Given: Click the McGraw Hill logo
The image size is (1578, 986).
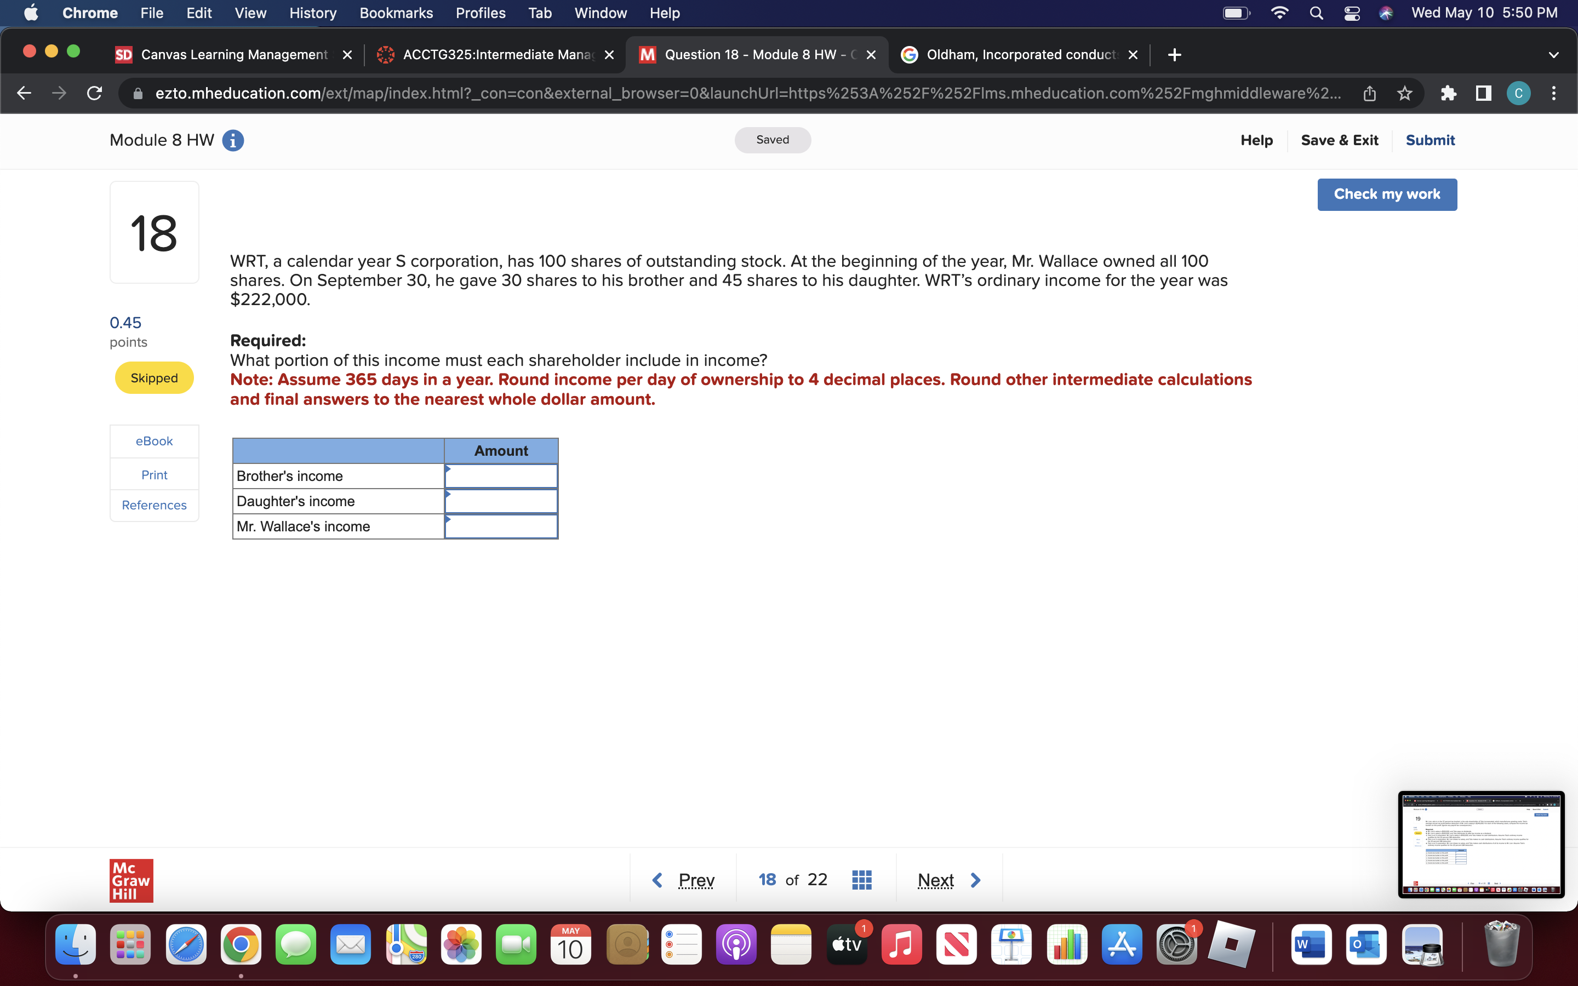Looking at the screenshot, I should (x=131, y=880).
